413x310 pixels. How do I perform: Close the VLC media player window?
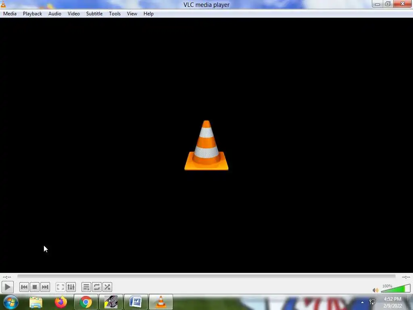(x=403, y=4)
